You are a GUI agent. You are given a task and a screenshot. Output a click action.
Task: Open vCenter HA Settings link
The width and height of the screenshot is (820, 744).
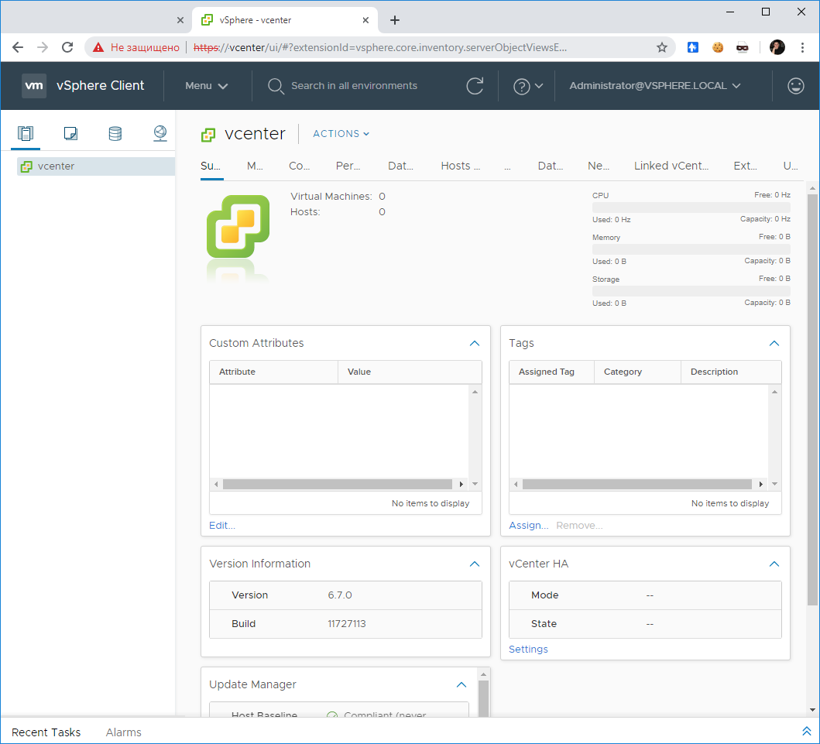click(x=528, y=650)
